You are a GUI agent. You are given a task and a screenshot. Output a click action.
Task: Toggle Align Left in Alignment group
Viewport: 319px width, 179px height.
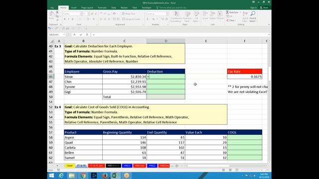point(101,19)
